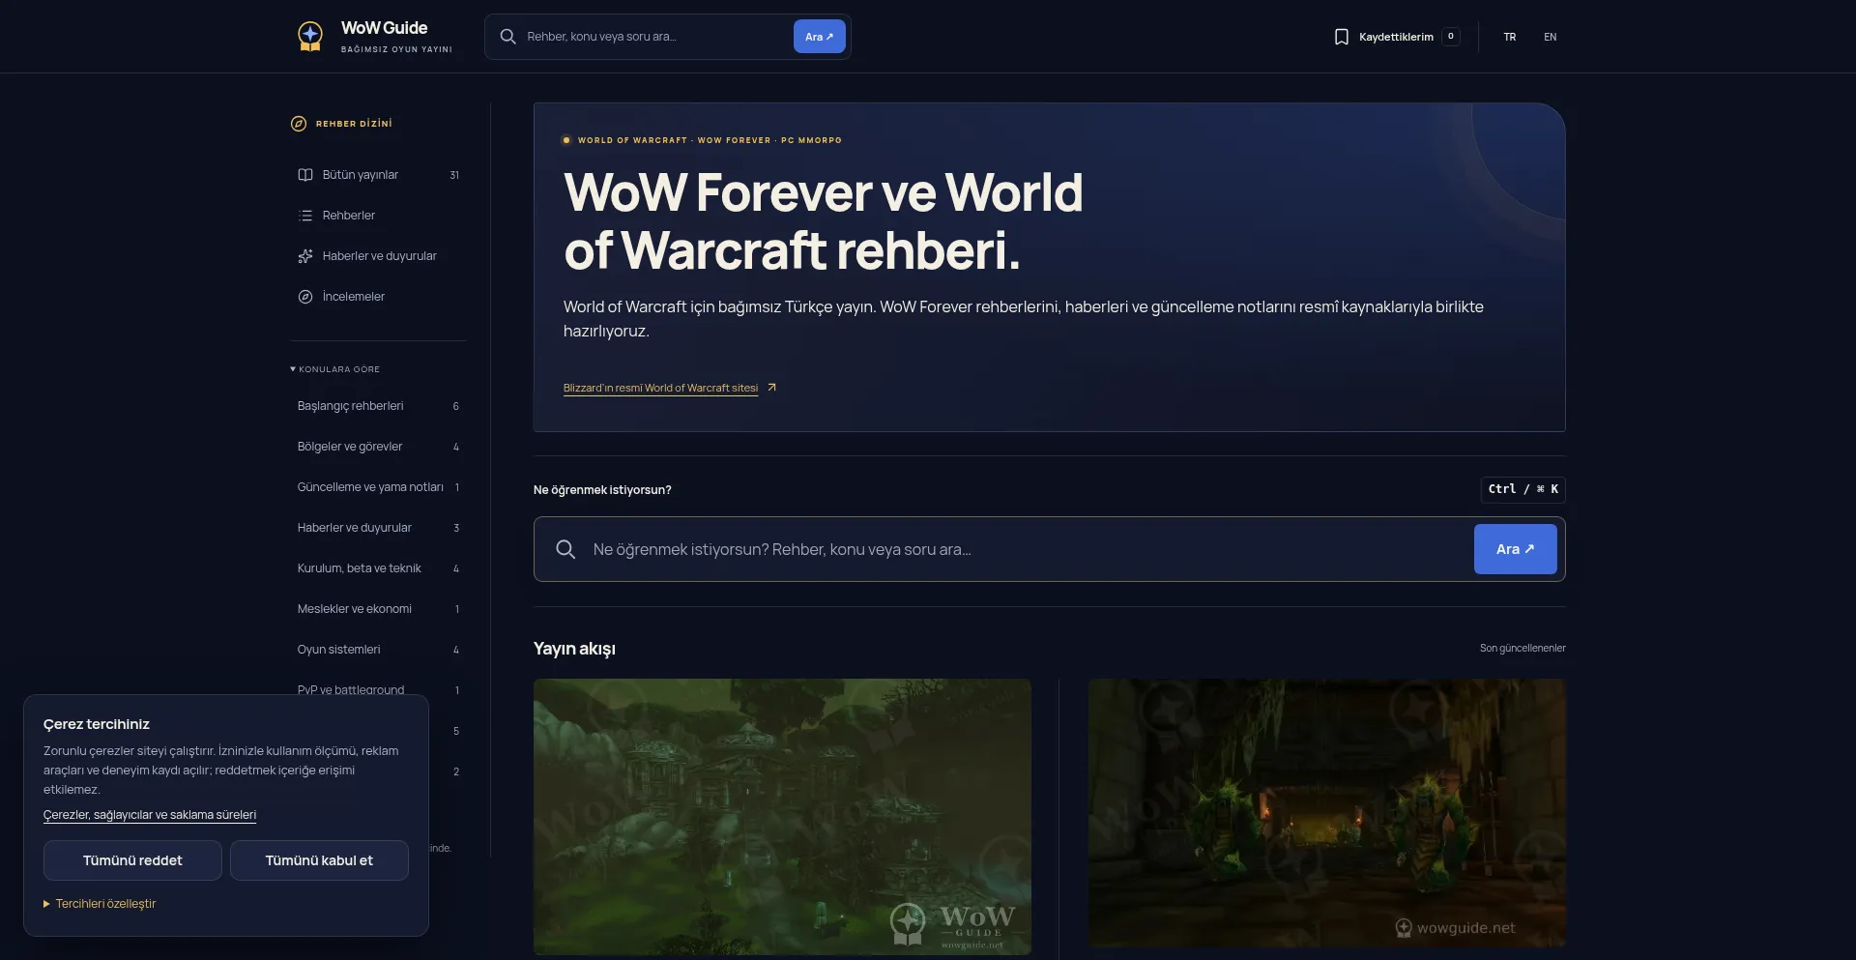Click the header search magnifier icon
1856x960 pixels.
pos(507,37)
